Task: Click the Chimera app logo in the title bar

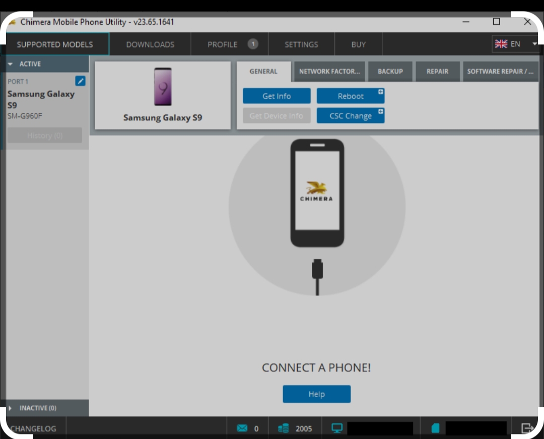Action: point(12,22)
